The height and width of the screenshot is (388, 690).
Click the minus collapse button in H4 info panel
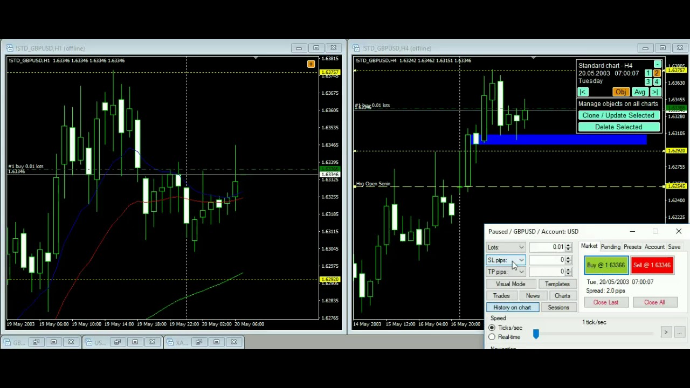click(657, 65)
